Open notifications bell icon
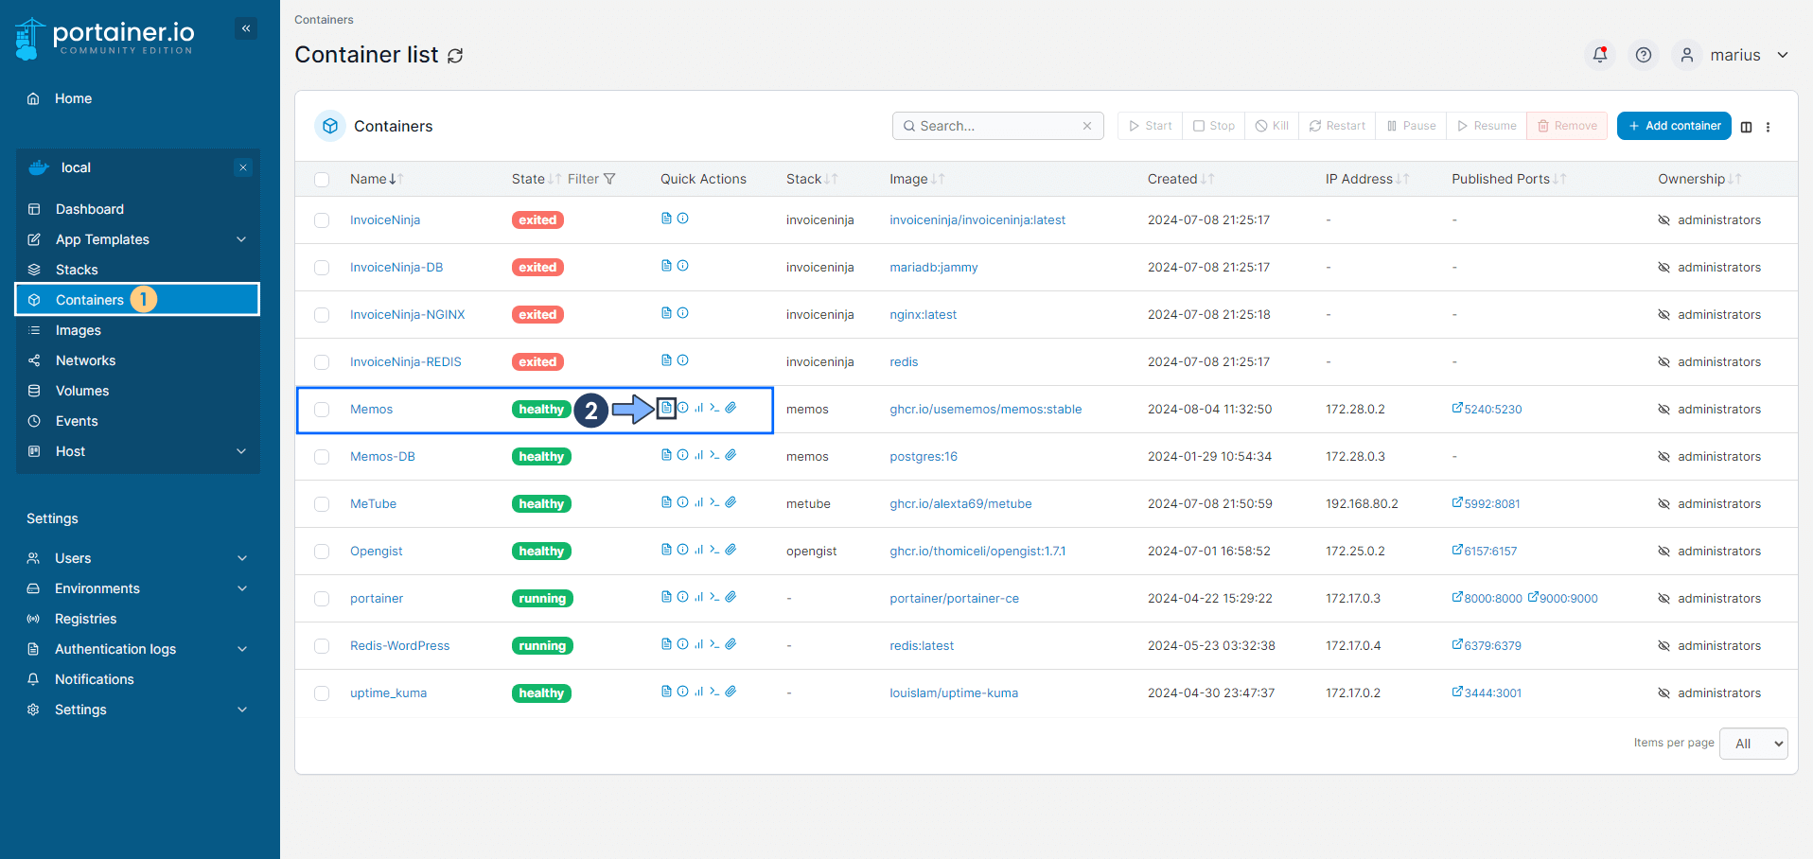This screenshot has width=1813, height=859. pyautogui.click(x=1600, y=55)
